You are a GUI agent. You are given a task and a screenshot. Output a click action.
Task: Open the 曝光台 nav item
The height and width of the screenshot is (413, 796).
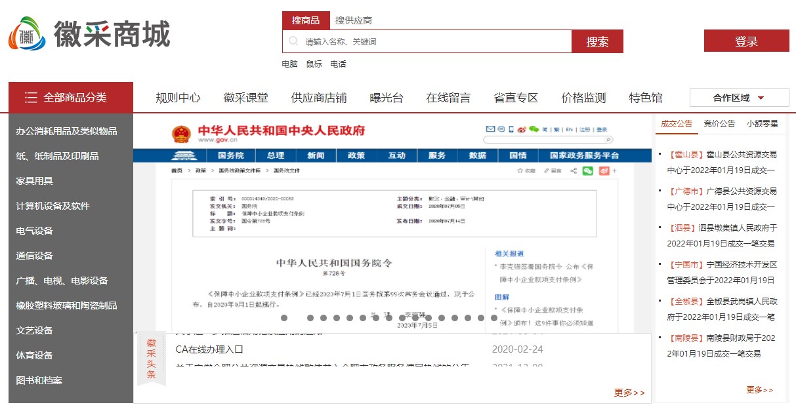click(x=387, y=98)
